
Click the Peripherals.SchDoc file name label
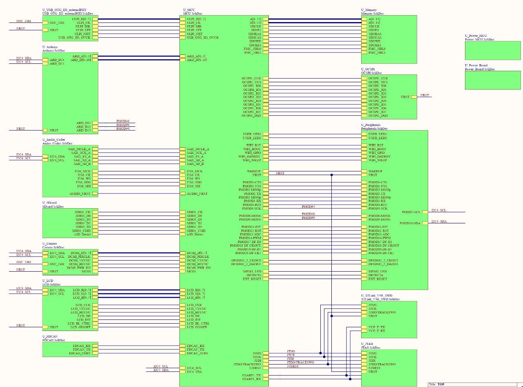click(374, 128)
